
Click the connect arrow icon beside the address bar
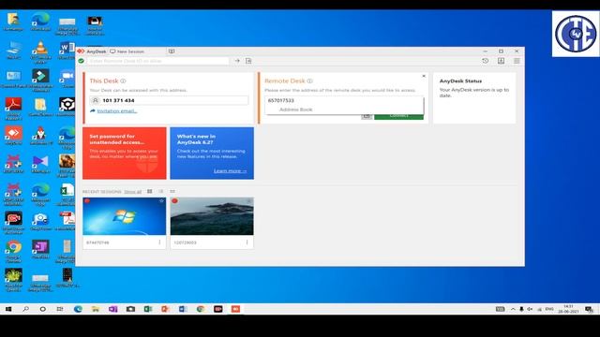click(x=237, y=61)
